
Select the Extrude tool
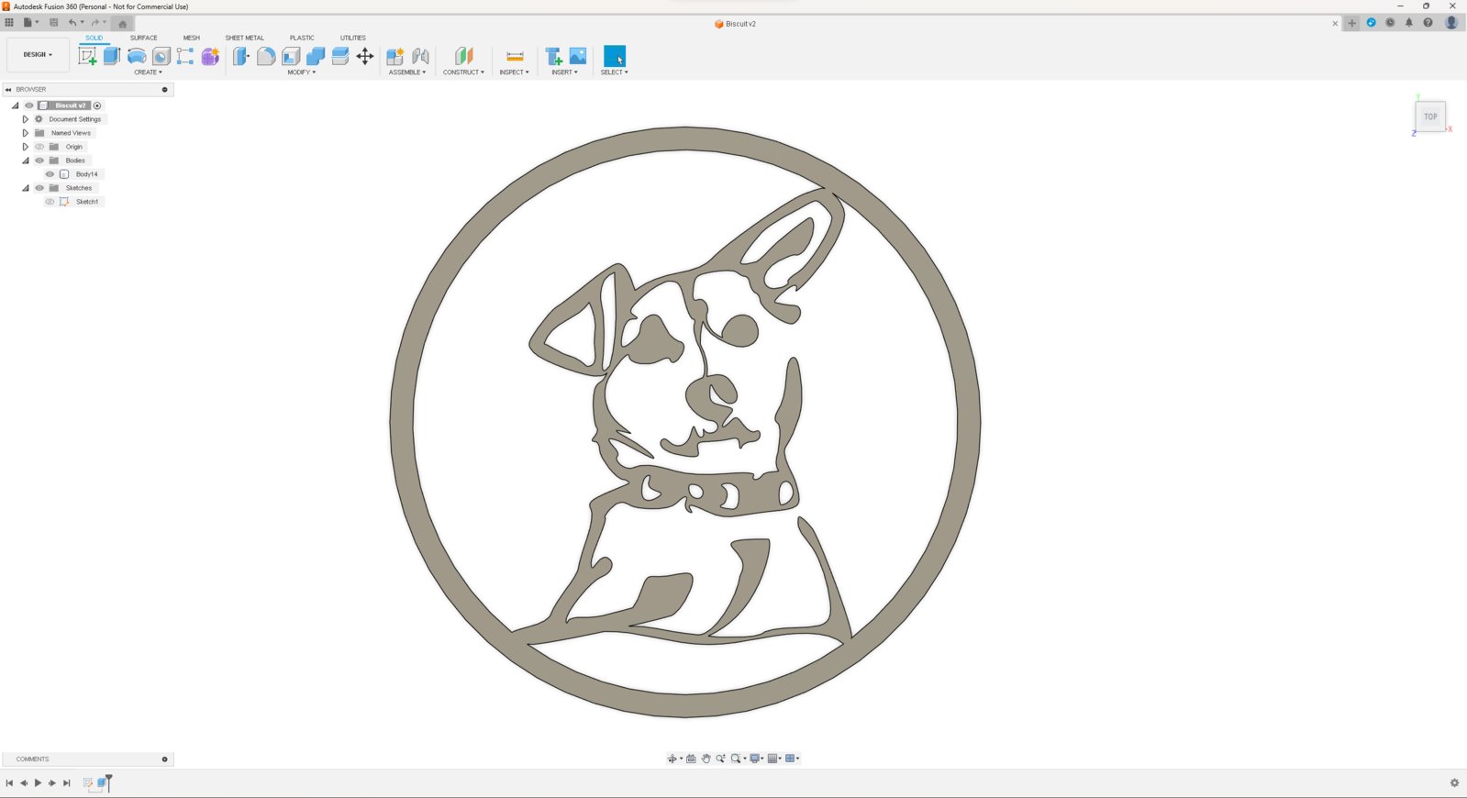[112, 56]
